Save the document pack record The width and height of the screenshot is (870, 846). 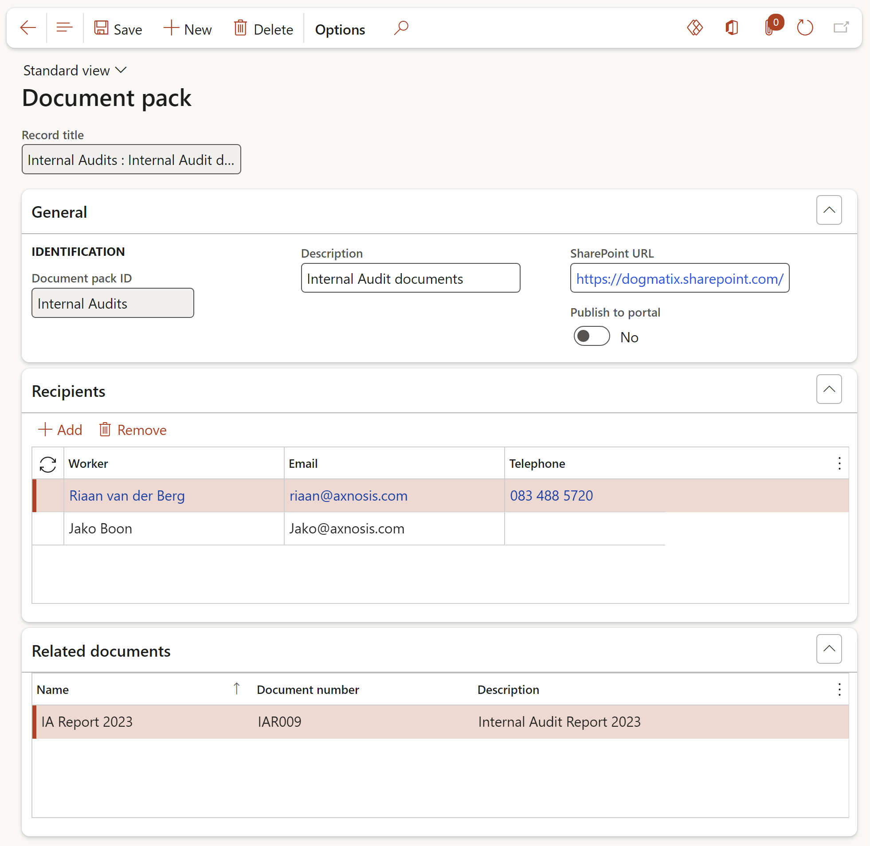[x=118, y=28]
